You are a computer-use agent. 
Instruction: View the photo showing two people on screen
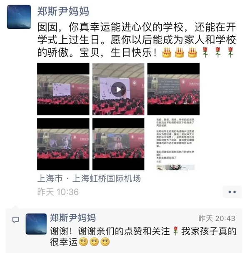pyautogui.click(x=63, y=144)
